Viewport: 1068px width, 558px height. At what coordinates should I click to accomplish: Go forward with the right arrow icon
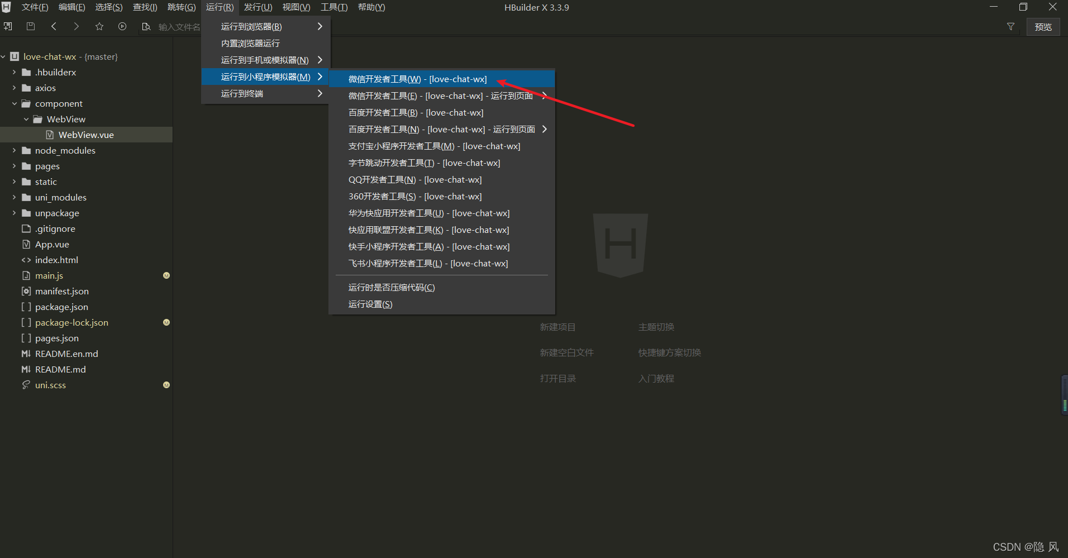76,26
